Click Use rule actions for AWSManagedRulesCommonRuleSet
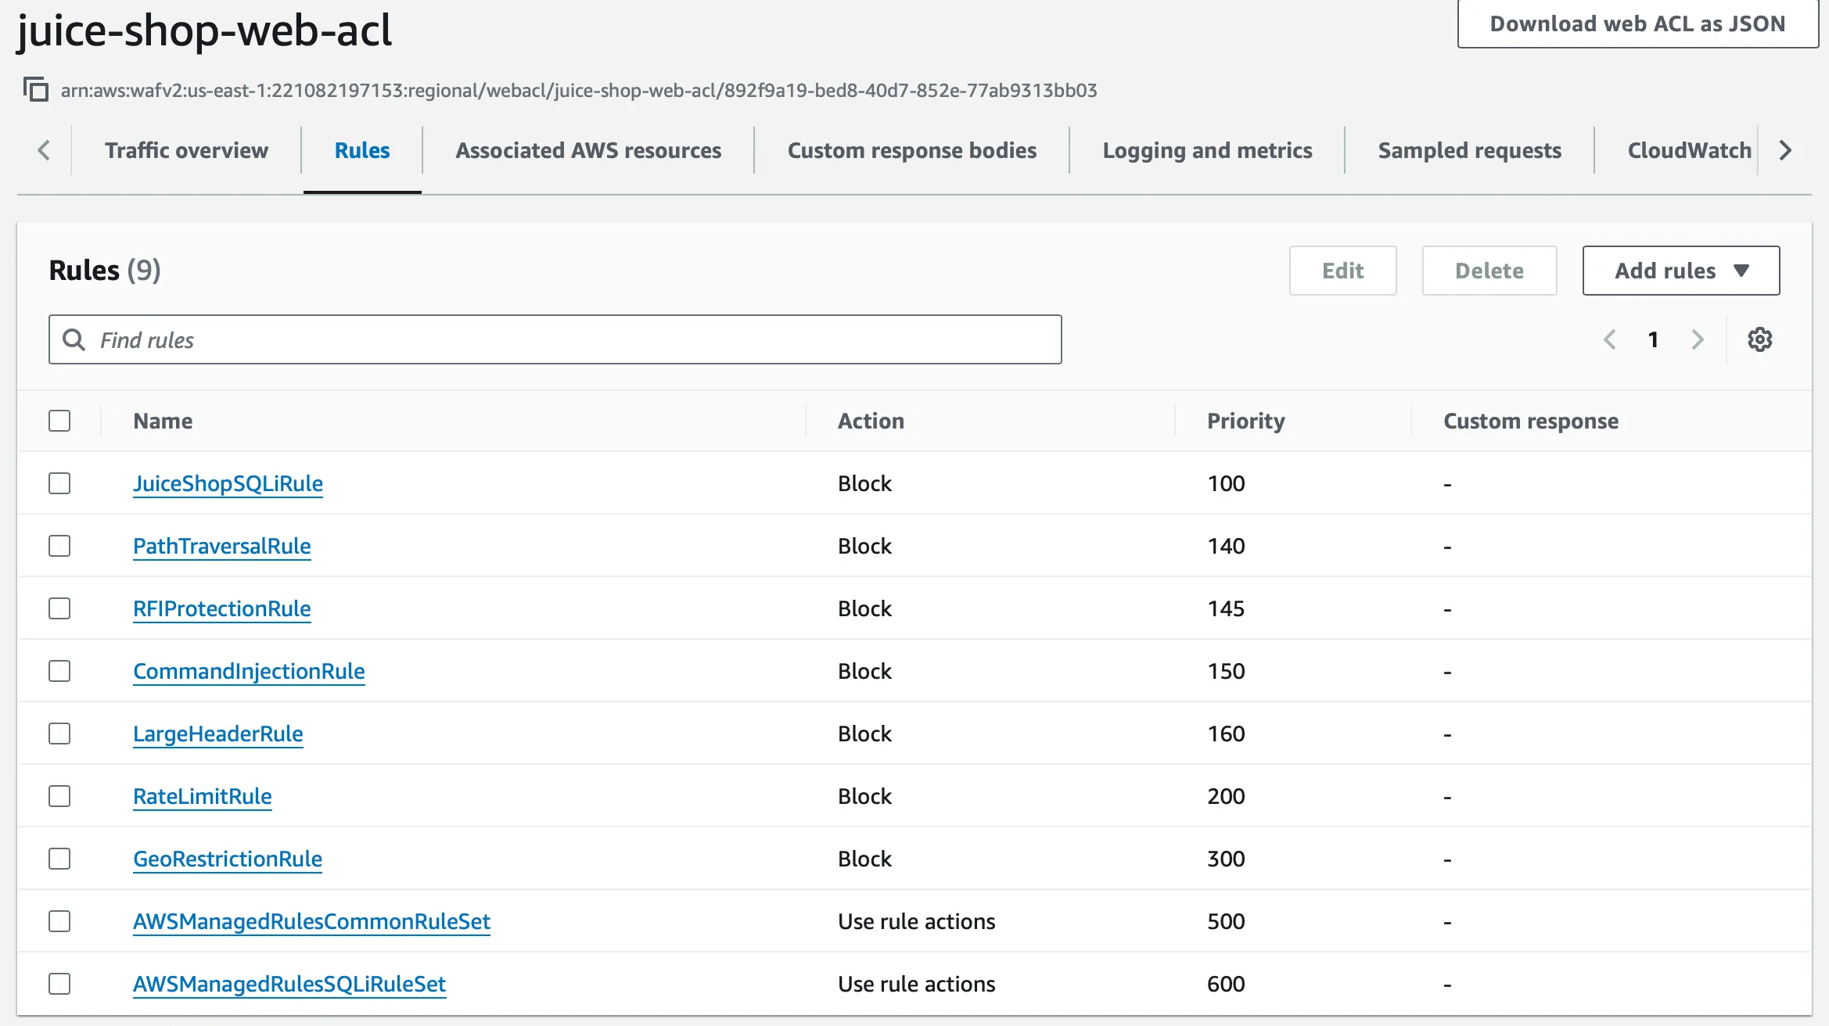This screenshot has height=1026, width=1829. tap(916, 921)
